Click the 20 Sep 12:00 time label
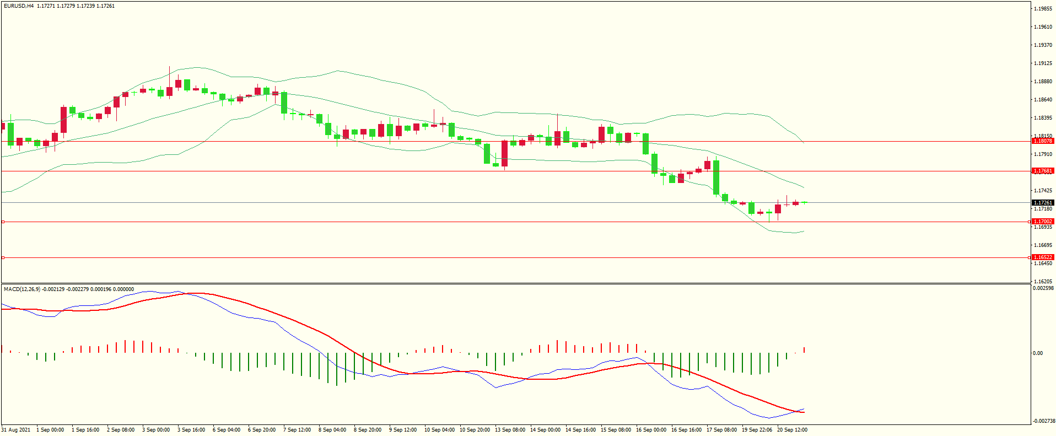The width and height of the screenshot is (1056, 436). 792,430
